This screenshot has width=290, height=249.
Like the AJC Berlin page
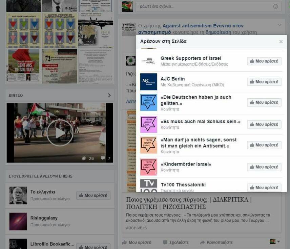[x=264, y=82]
